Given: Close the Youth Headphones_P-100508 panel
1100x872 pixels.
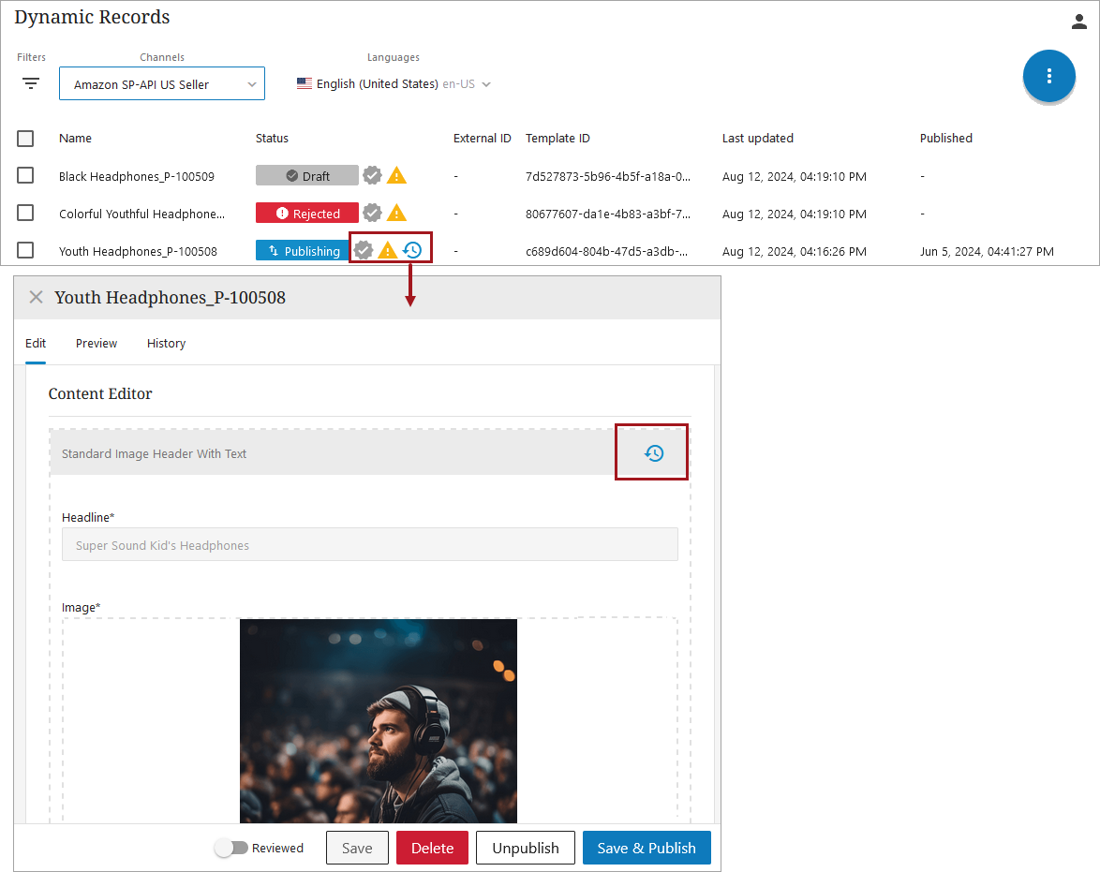Looking at the screenshot, I should coord(36,297).
